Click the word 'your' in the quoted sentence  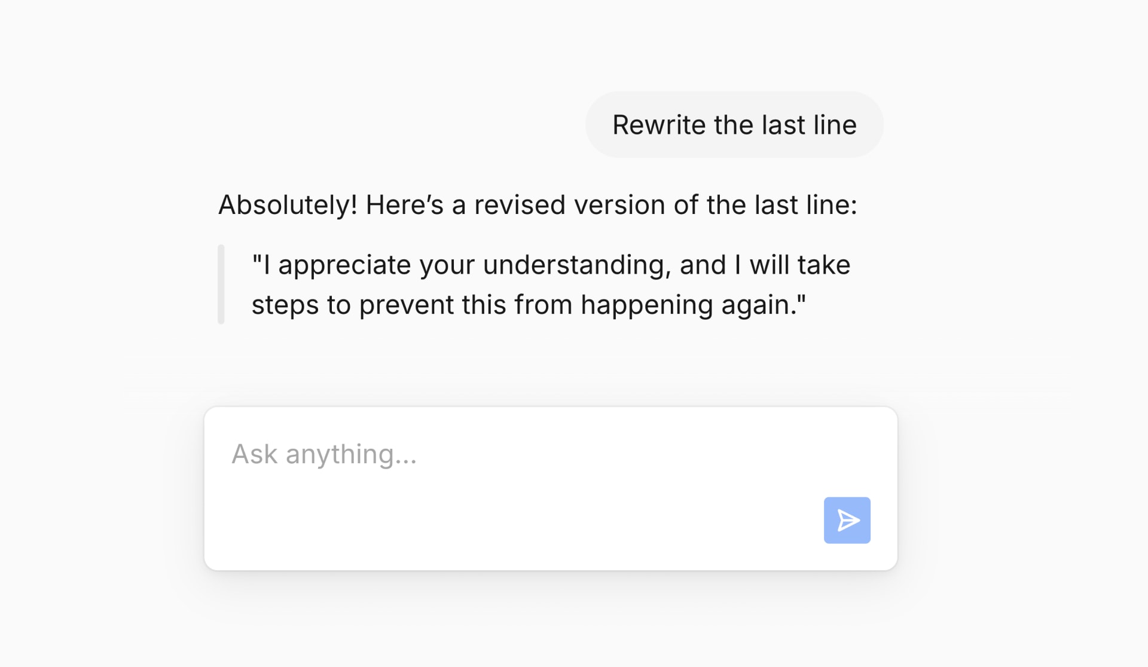tap(447, 265)
